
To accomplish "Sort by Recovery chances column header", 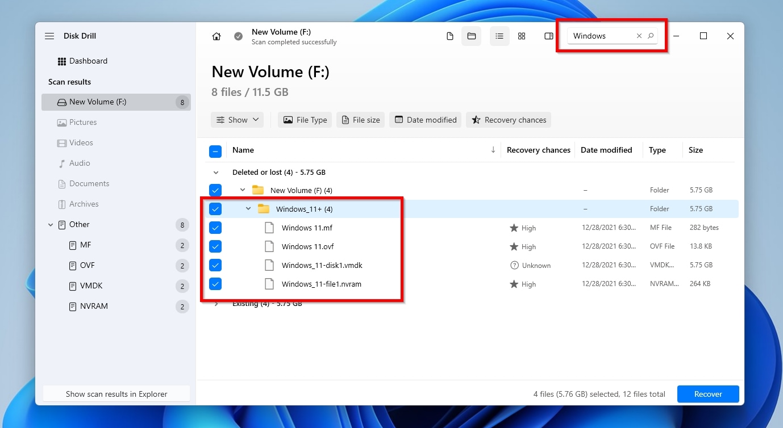I will (538, 150).
